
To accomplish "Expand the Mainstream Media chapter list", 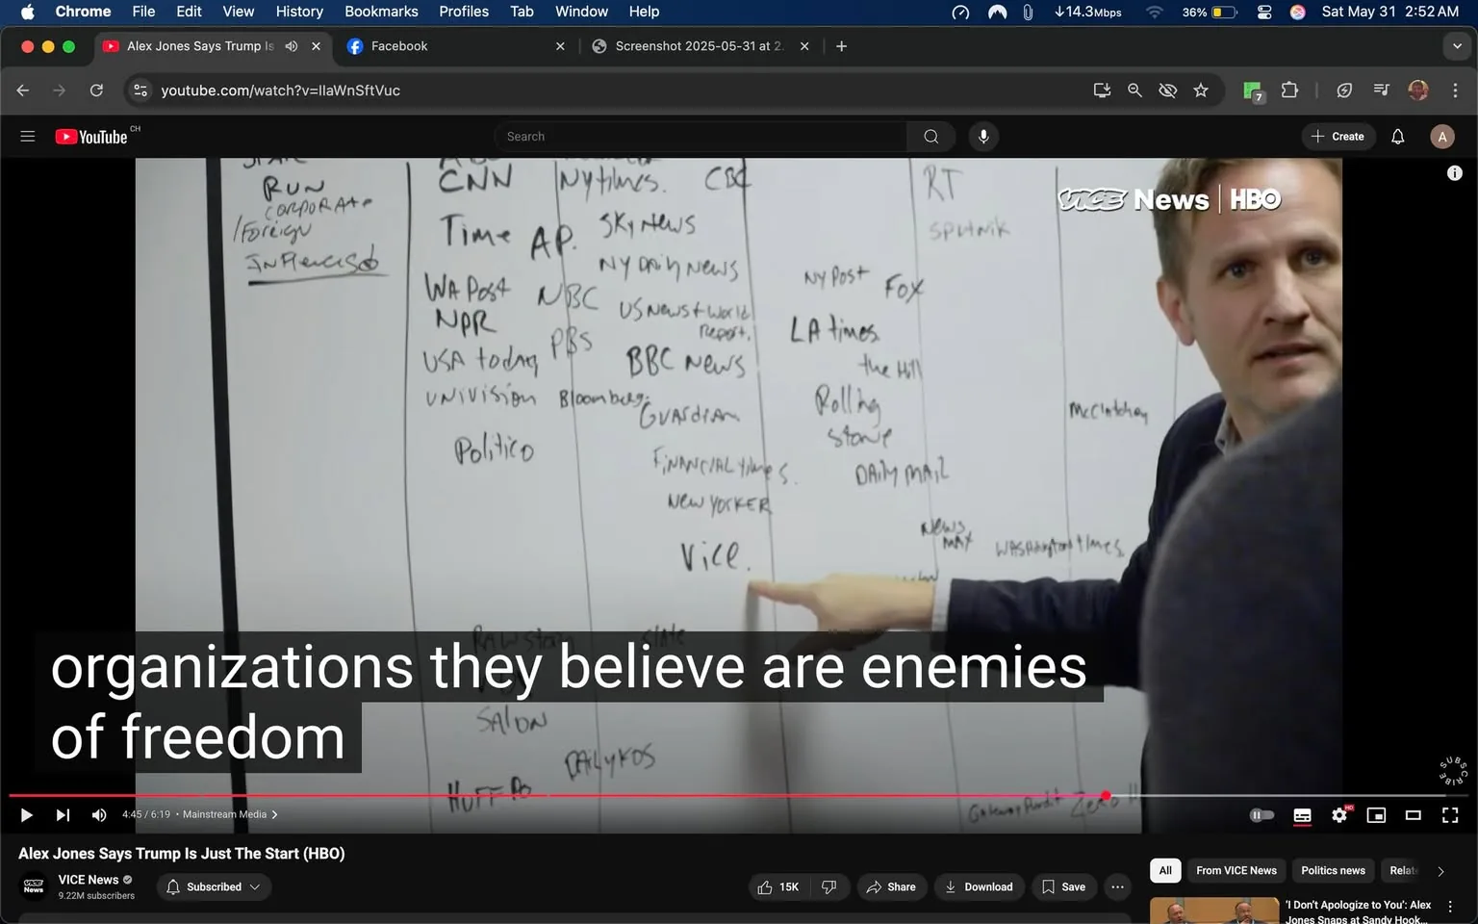I will pos(230,814).
